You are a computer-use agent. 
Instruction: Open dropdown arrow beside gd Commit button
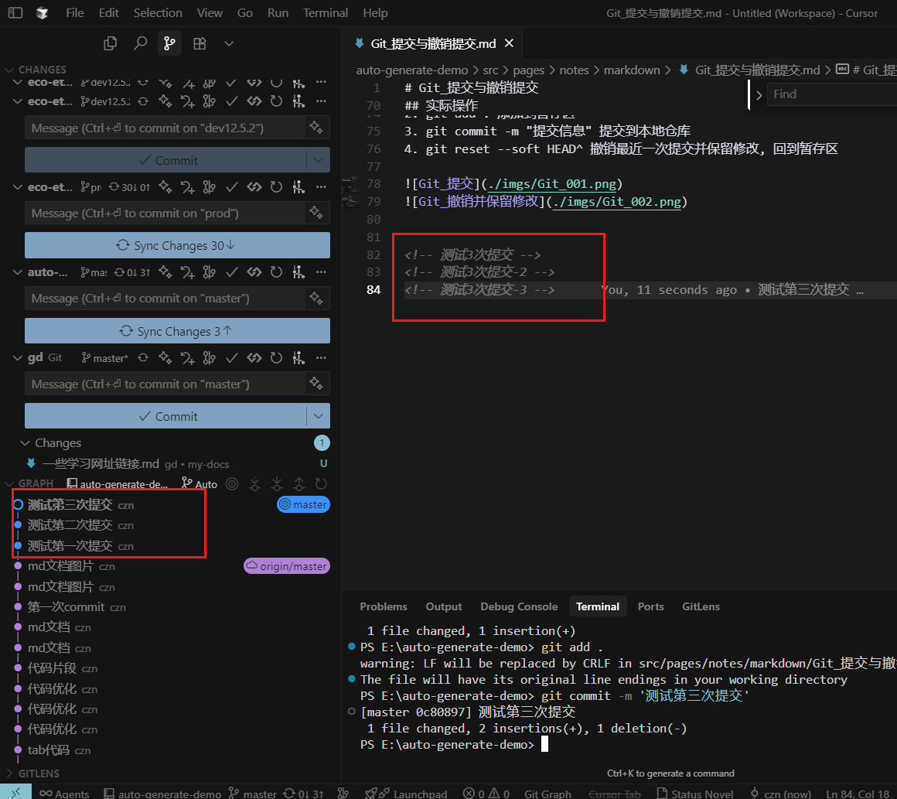(319, 416)
